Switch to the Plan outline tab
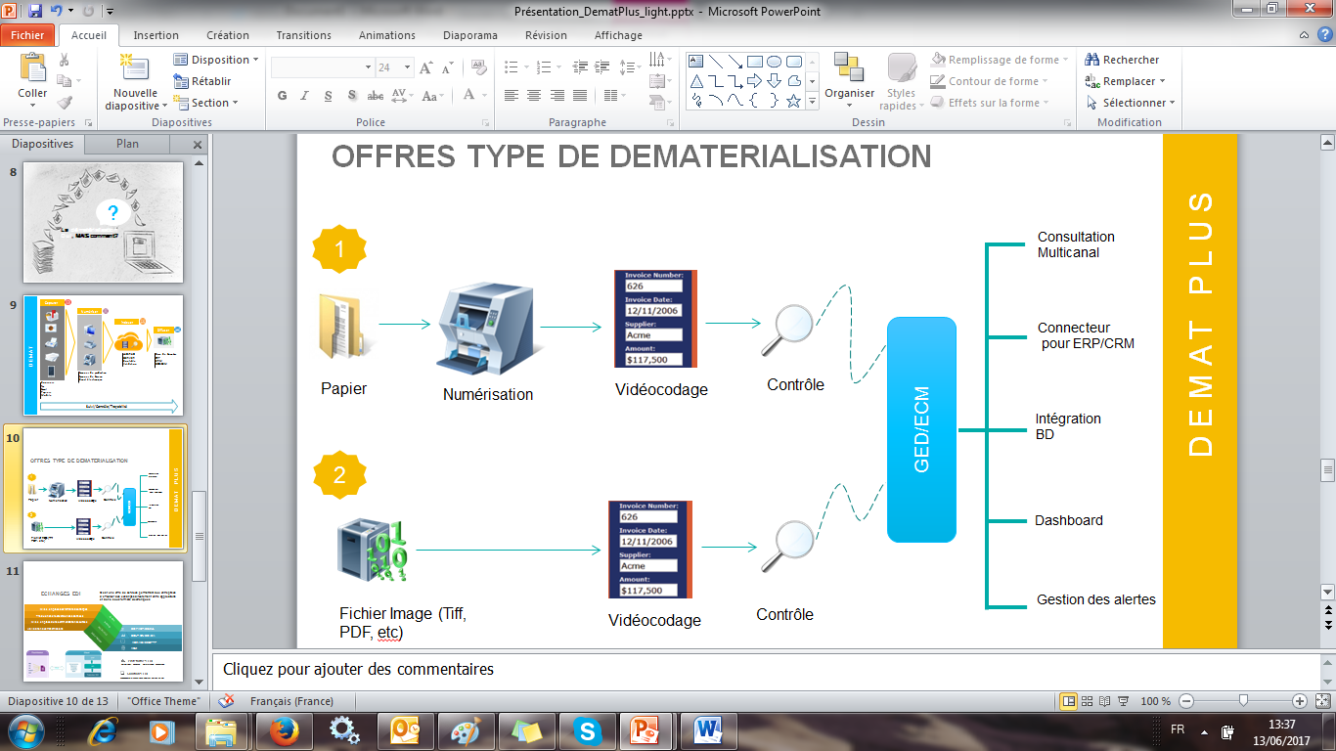The height and width of the screenshot is (751, 1336). click(x=127, y=144)
